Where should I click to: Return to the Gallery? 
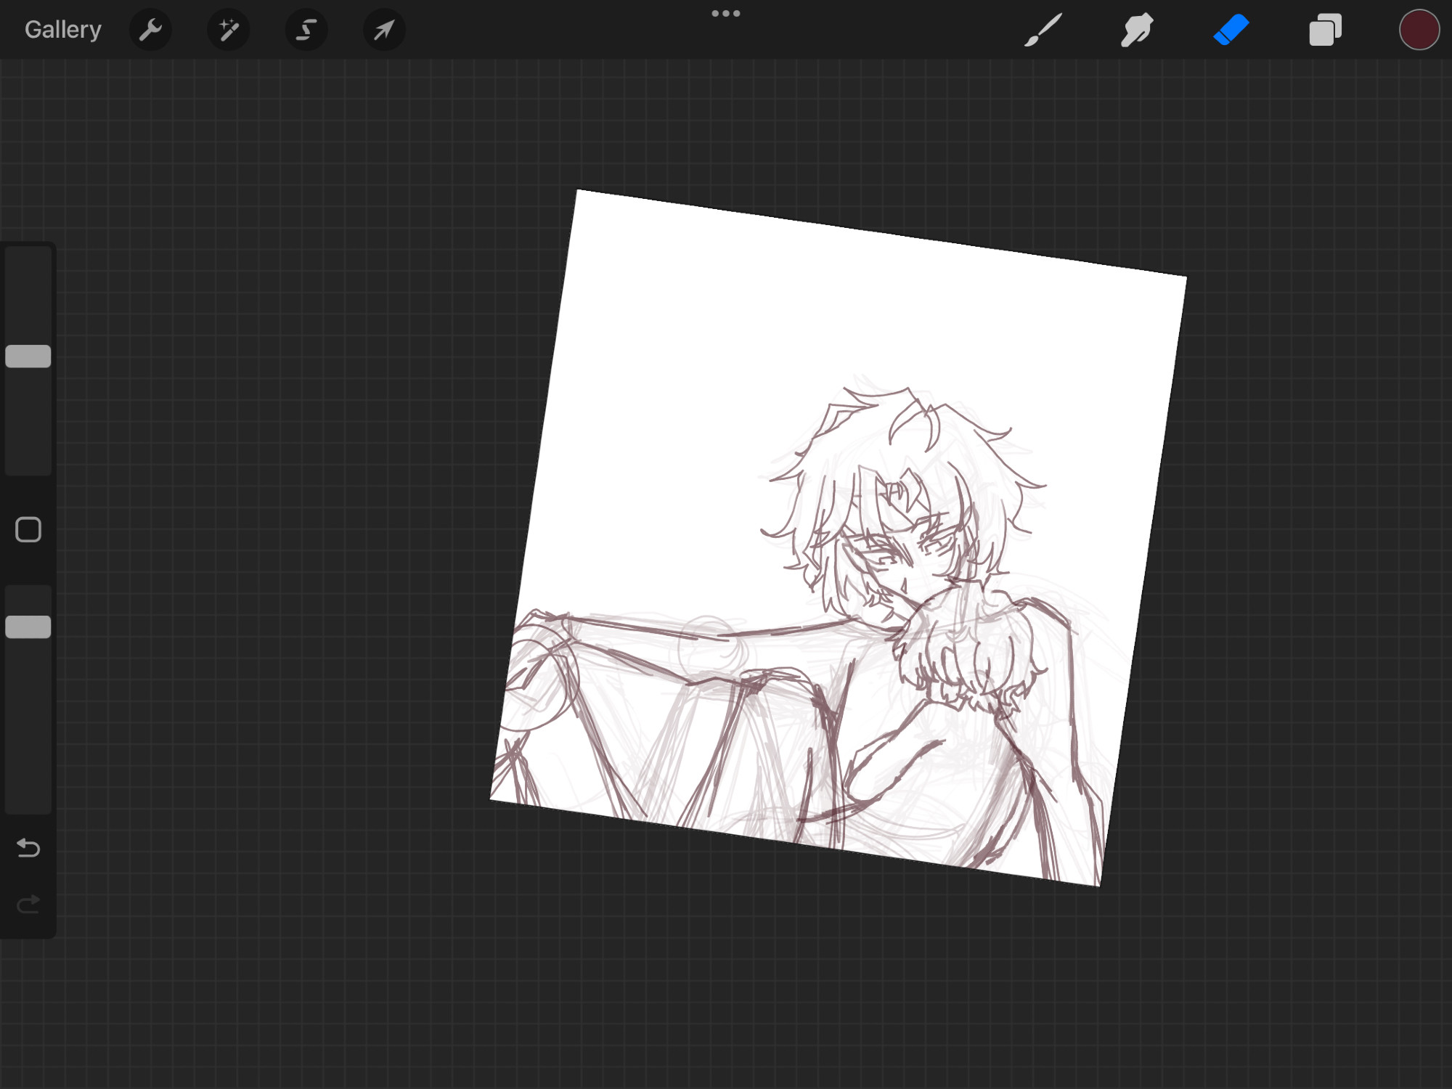63,30
